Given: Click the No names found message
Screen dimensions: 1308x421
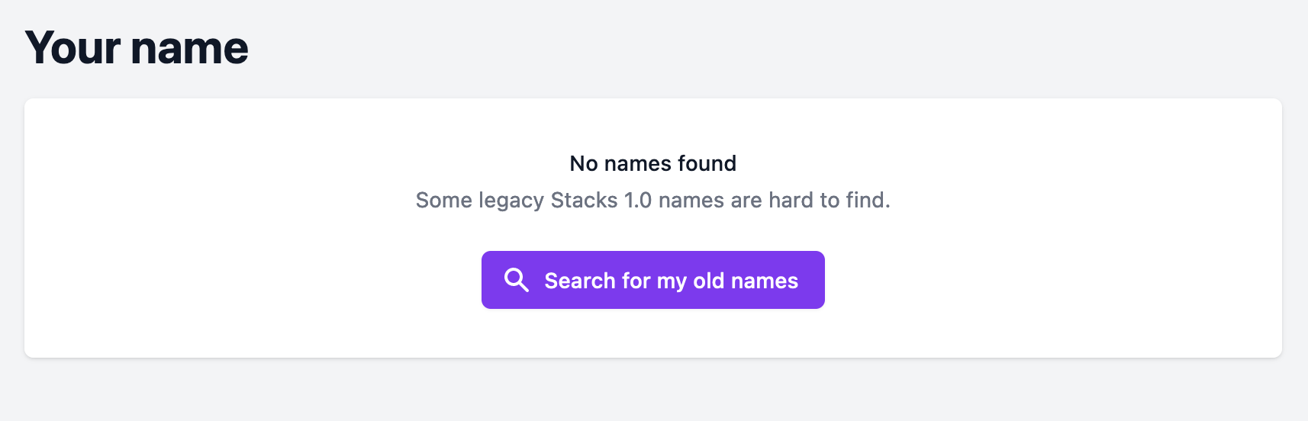Looking at the screenshot, I should (653, 163).
